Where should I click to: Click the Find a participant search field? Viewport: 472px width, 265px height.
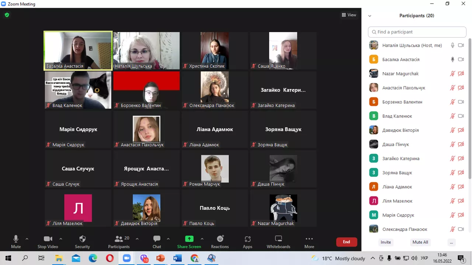(x=417, y=32)
